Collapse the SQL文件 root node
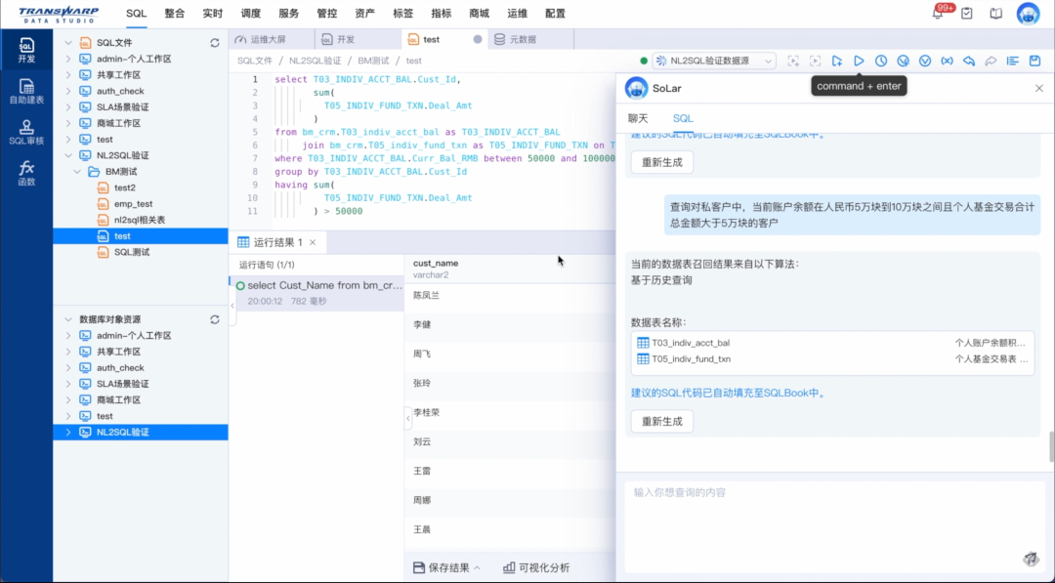The height and width of the screenshot is (583, 1055). 68,42
